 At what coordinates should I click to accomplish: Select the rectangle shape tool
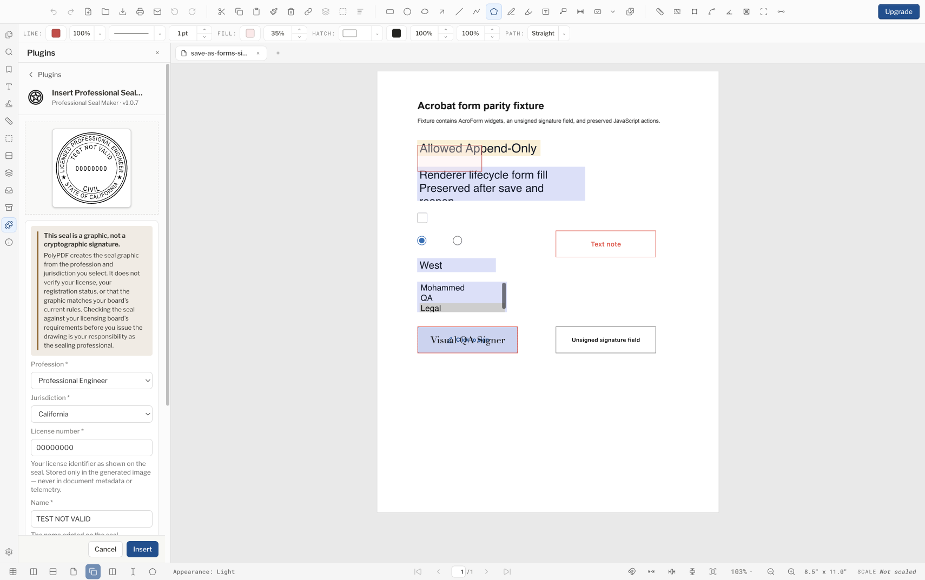tap(390, 11)
